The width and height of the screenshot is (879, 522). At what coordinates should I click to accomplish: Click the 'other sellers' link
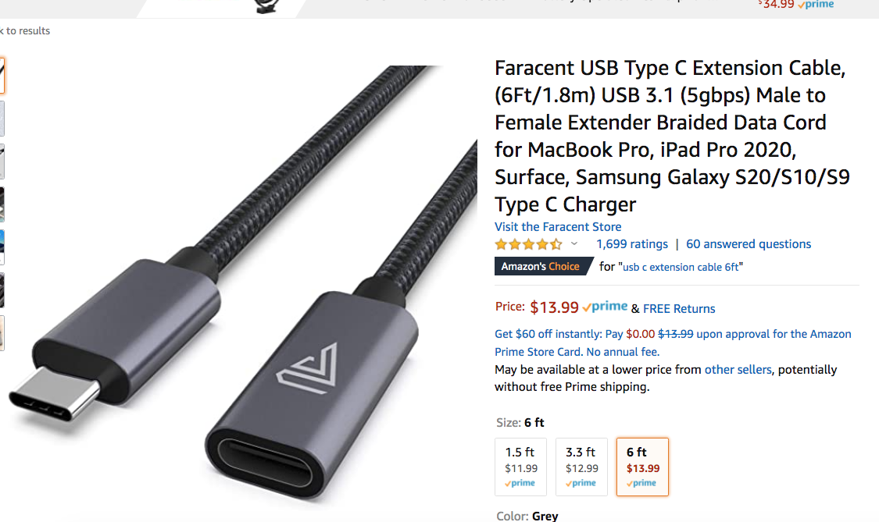click(738, 369)
